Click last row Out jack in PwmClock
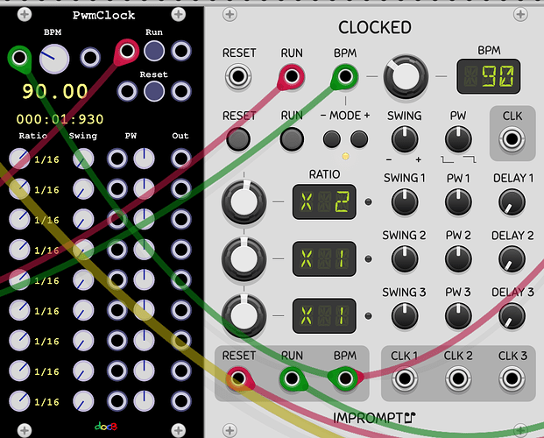The height and width of the screenshot is (438, 544). coord(181,401)
